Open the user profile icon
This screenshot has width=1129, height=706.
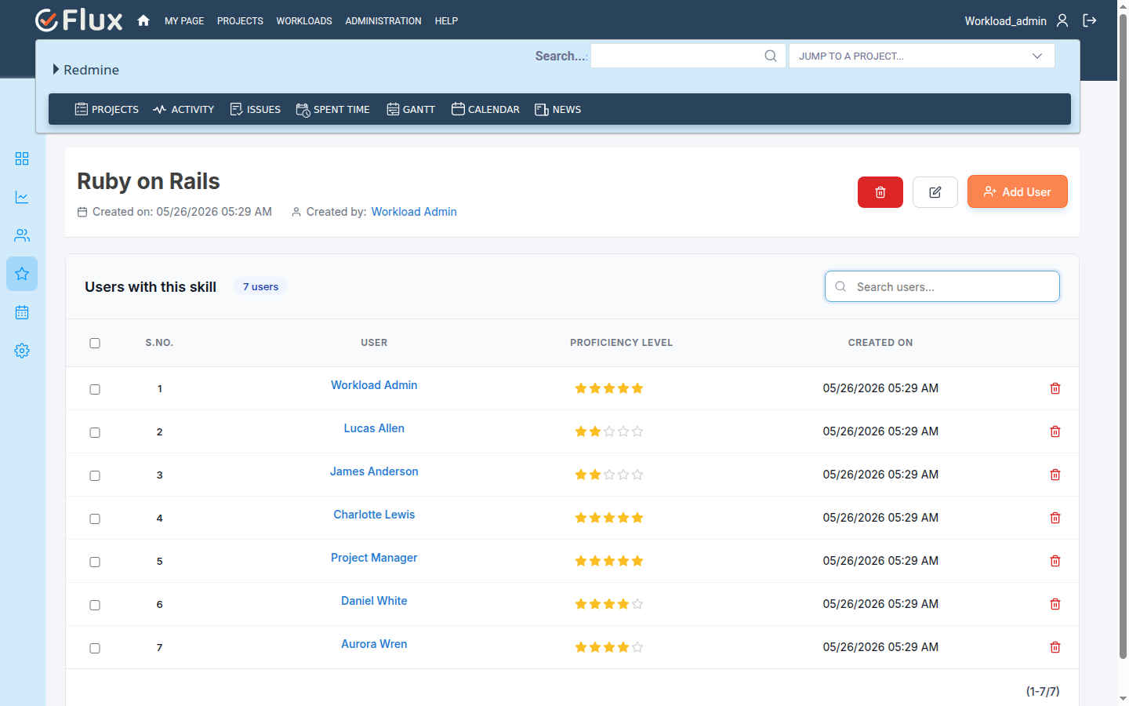1062,20
